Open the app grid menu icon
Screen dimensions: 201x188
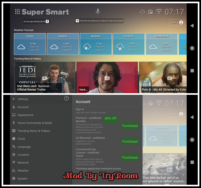tap(18, 12)
